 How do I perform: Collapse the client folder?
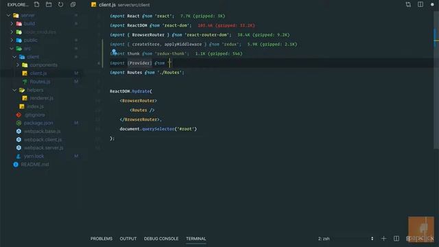click(x=14, y=57)
